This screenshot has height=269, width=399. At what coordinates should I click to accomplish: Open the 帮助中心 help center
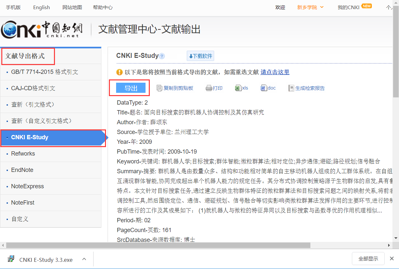[x=103, y=7]
